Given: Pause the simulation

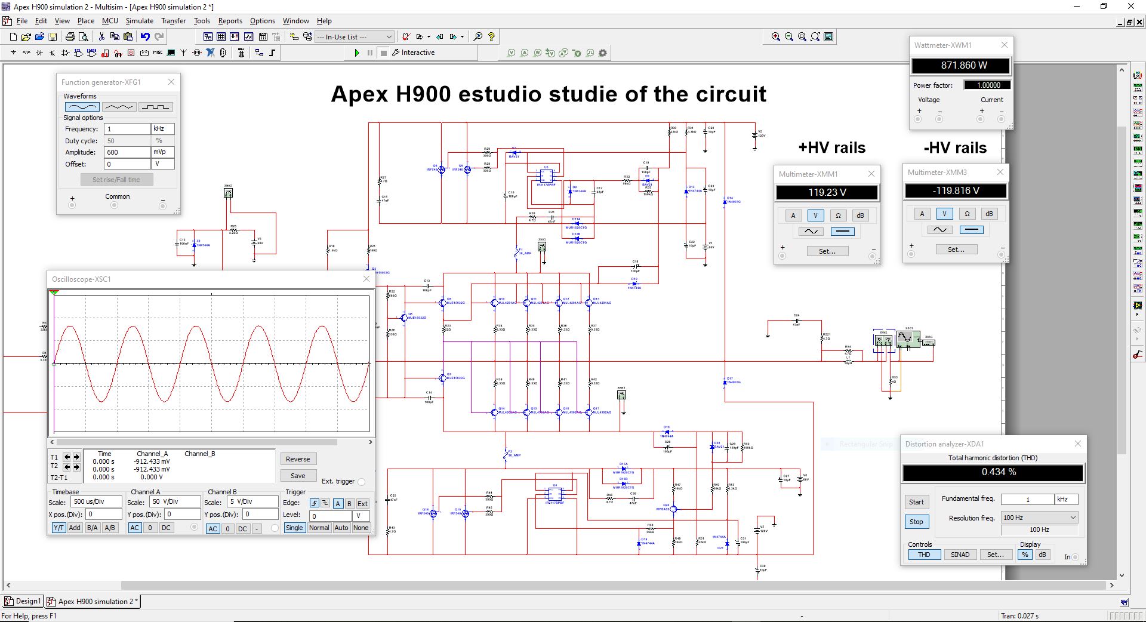Looking at the screenshot, I should pos(370,53).
